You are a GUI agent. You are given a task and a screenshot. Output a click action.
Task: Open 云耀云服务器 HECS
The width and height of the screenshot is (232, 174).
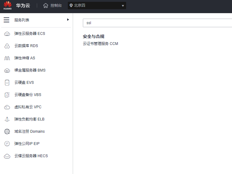tap(31, 156)
